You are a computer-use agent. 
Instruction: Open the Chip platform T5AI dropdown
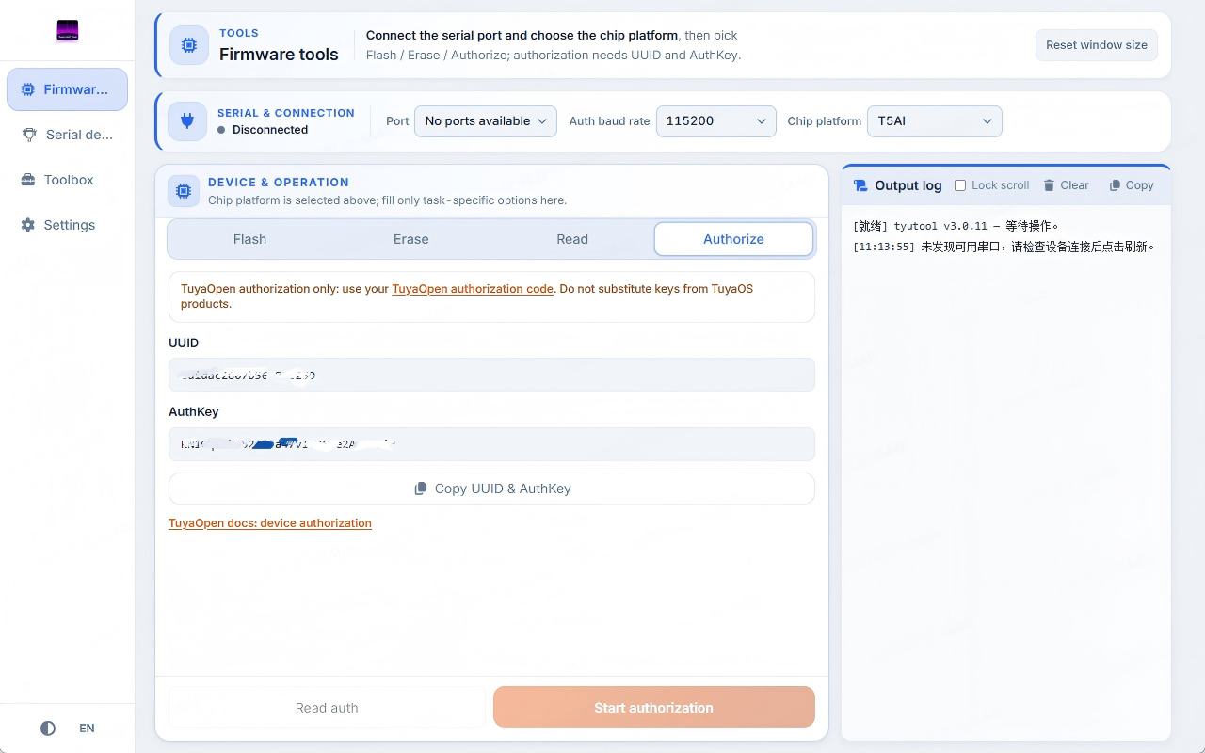(935, 120)
